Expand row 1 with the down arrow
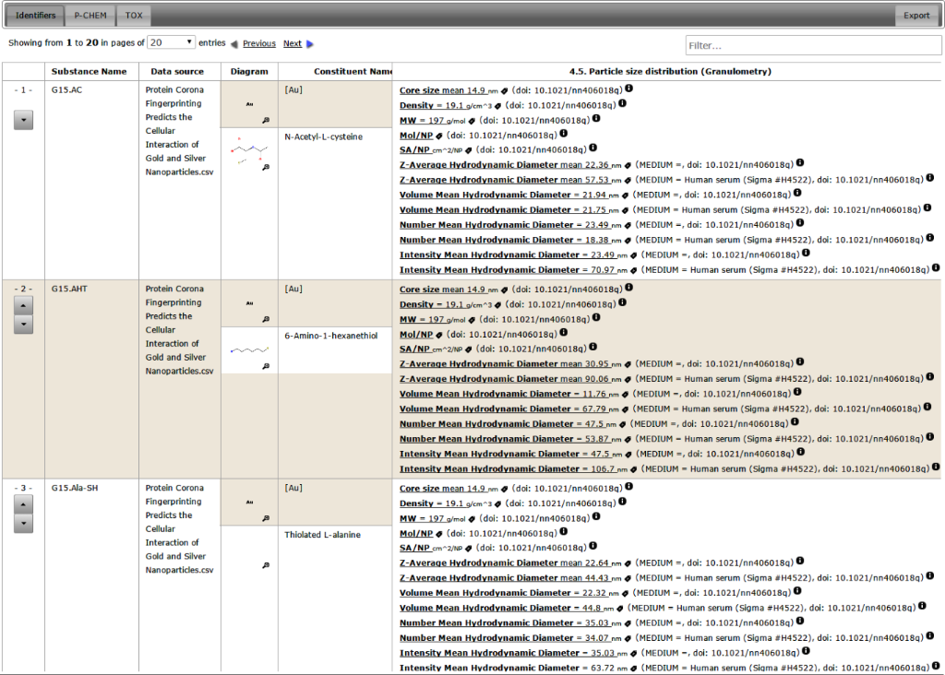The height and width of the screenshot is (675, 945). [x=24, y=120]
